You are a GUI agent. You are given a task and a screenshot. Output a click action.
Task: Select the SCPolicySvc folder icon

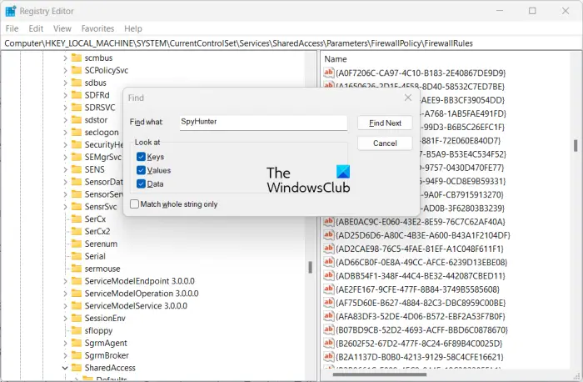(77, 70)
